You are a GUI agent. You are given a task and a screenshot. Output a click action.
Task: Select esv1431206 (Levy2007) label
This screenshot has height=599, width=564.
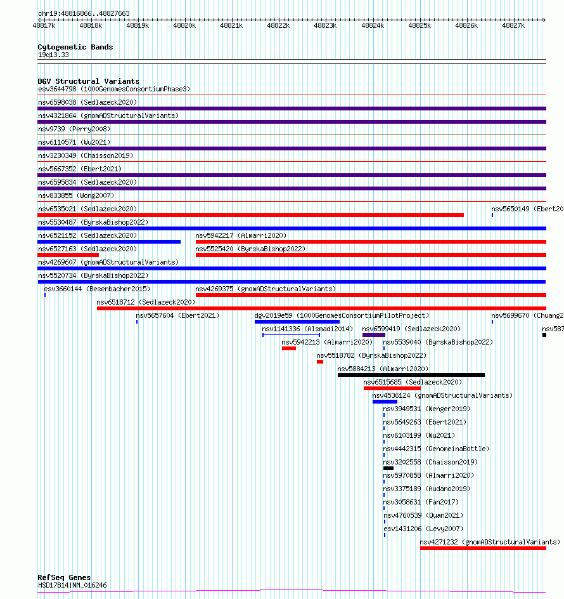click(x=423, y=529)
